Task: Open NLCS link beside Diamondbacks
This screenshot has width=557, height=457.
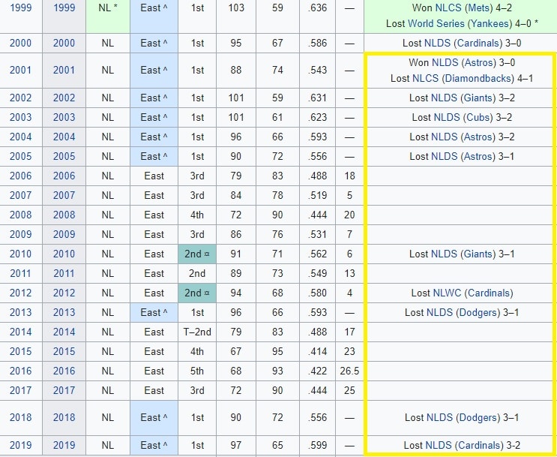Action: [426, 78]
